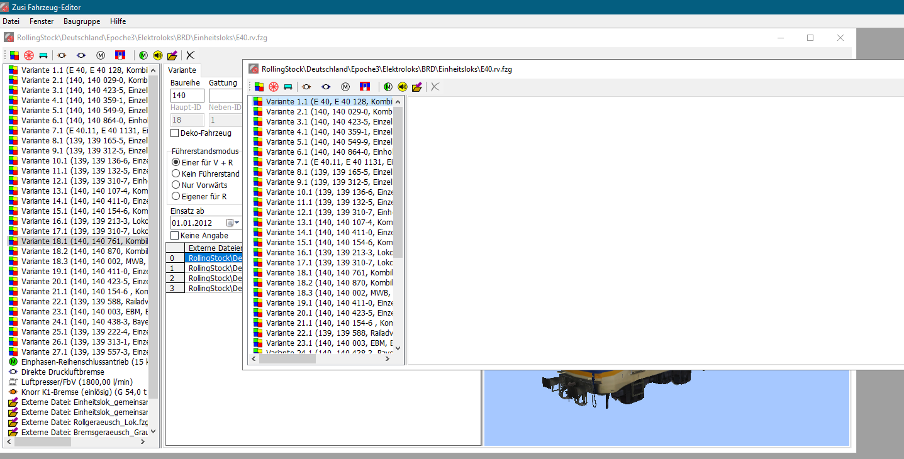904x459 pixels.
Task: Click the red wheel icon in the front window toolbar
Action: point(274,87)
